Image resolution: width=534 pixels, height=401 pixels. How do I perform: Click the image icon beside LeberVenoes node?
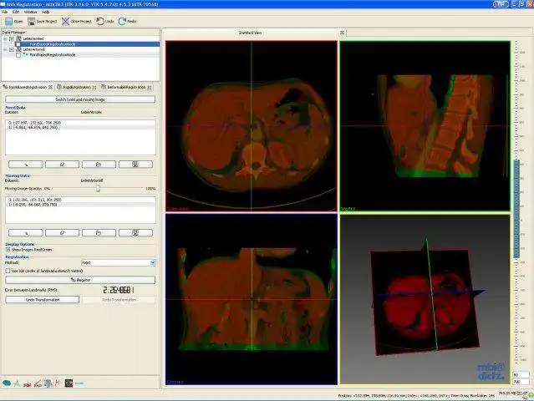click(19, 38)
